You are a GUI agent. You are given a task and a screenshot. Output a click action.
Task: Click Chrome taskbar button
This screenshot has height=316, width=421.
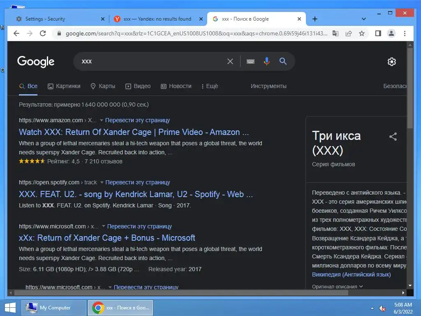pos(120,308)
